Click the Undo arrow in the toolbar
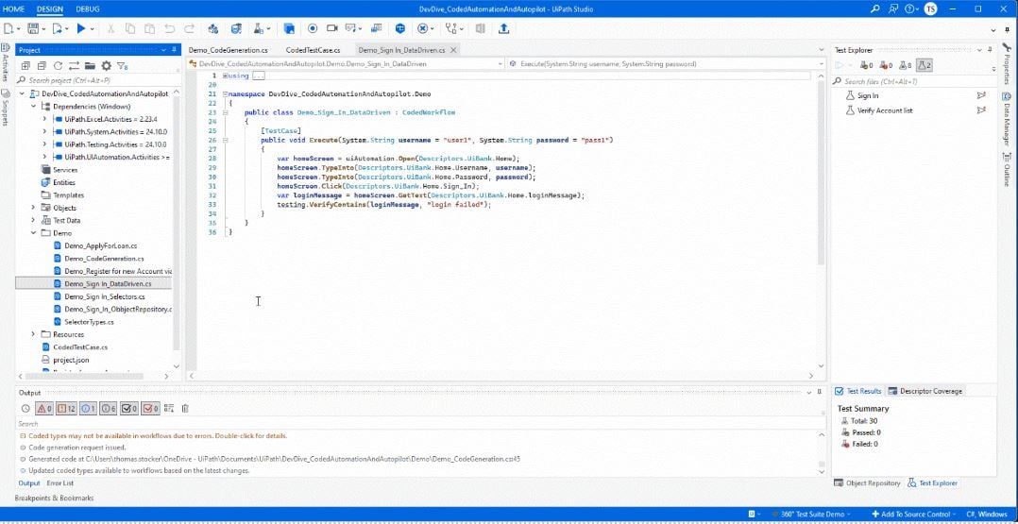Image resolution: width=1018 pixels, height=524 pixels. point(169,28)
